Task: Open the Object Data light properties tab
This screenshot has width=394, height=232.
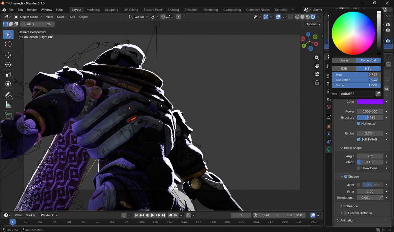Action: coord(328,149)
